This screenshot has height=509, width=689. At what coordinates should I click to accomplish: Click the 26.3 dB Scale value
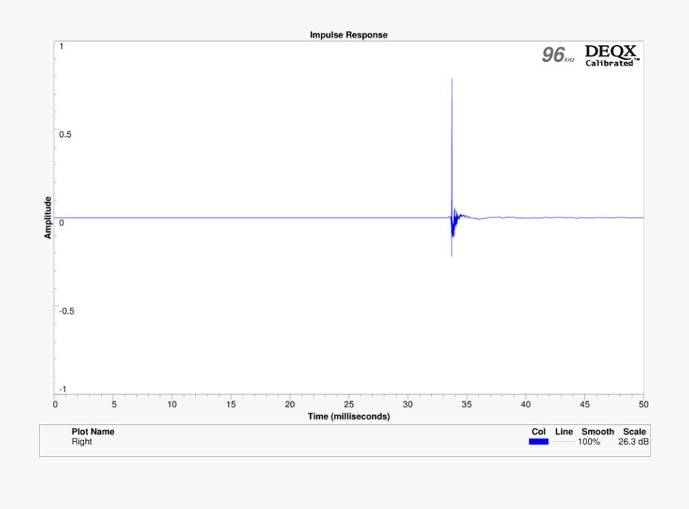pos(632,442)
